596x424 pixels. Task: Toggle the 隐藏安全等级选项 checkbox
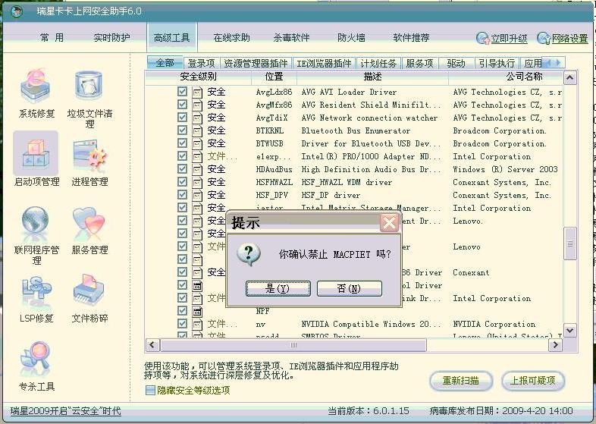(150, 391)
